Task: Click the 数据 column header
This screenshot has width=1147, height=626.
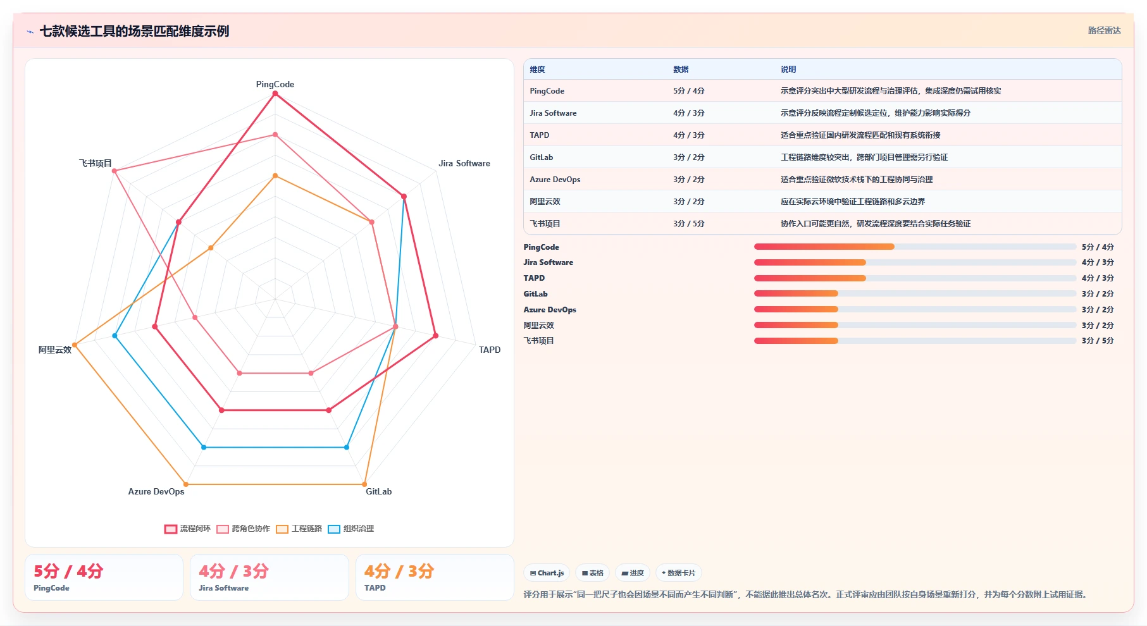Action: (x=681, y=70)
